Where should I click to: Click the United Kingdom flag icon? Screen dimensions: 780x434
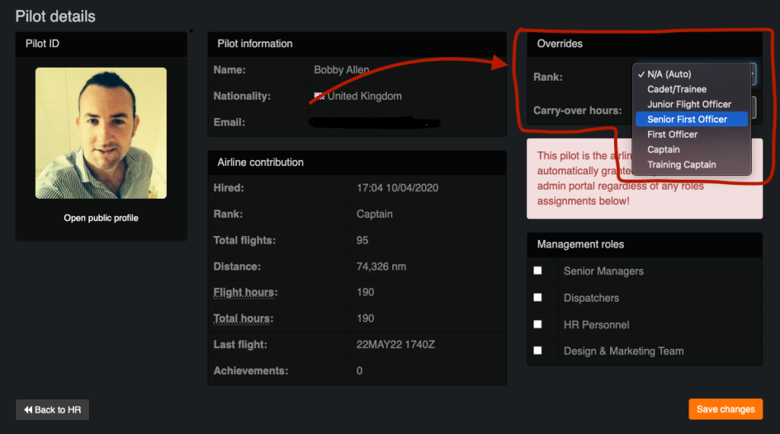[319, 96]
